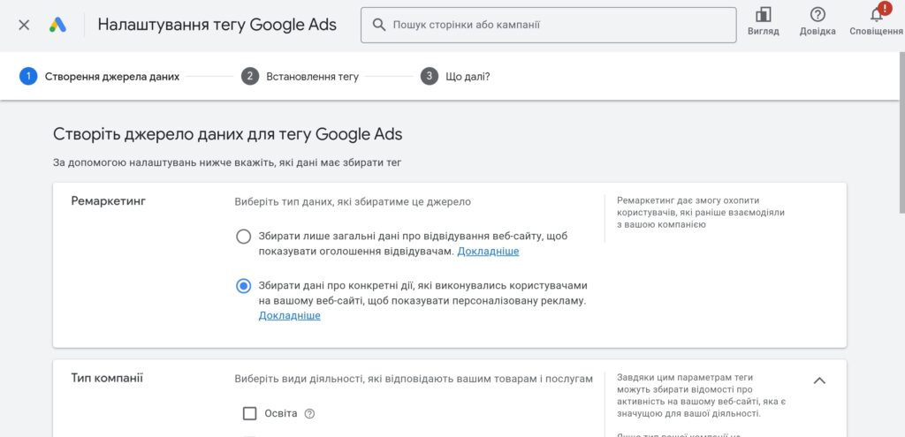Click the help icon next to Освіта

[309, 413]
